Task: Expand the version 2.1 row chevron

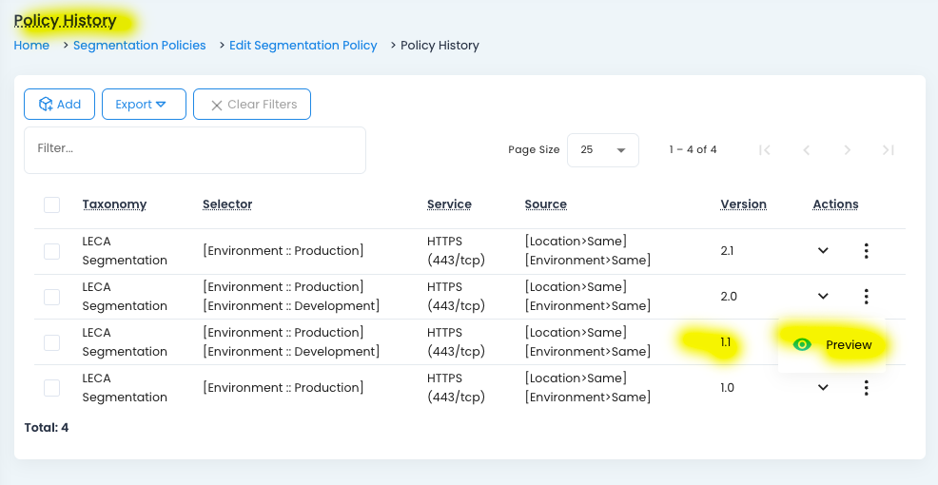Action: pos(823,251)
